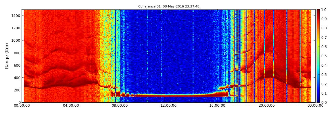This screenshot has width=332, height=117.
Task: Click the 600 range tick label
Action: (x=17, y=65)
